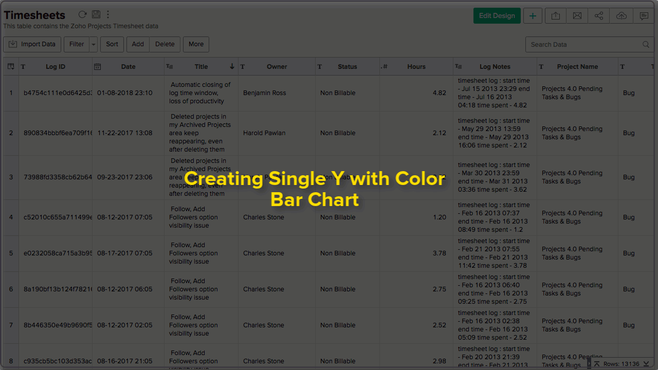This screenshot has width=658, height=370.
Task: Click the cloud upload publish icon
Action: click(622, 16)
